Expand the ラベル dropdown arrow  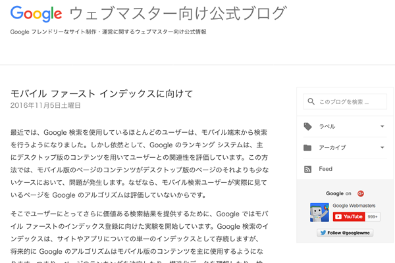coord(382,126)
